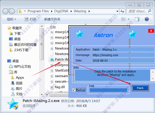
Task: Expand arrow after DigiDNA breadcrumb
Action: tap(71, 11)
